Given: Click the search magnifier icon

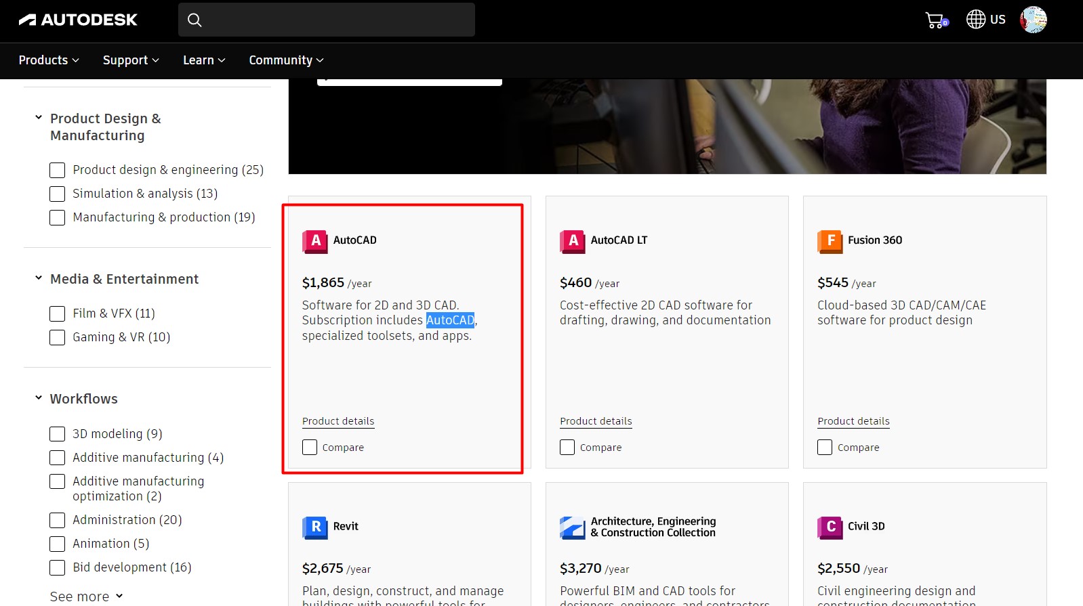Looking at the screenshot, I should [195, 20].
